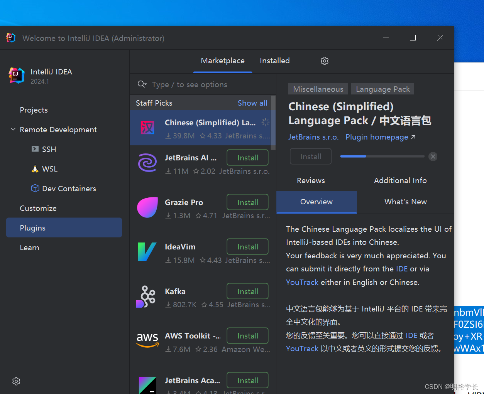Image resolution: width=484 pixels, height=394 pixels.
Task: Click the JetBrains Academy plugin icon
Action: 147,385
